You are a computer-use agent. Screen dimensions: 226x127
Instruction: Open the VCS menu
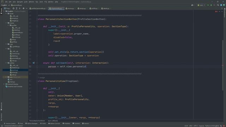[x=46, y=2]
